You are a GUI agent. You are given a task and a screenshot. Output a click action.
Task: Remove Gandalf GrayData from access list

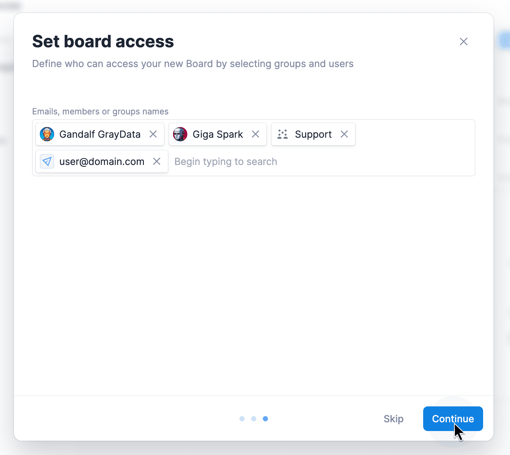[153, 134]
